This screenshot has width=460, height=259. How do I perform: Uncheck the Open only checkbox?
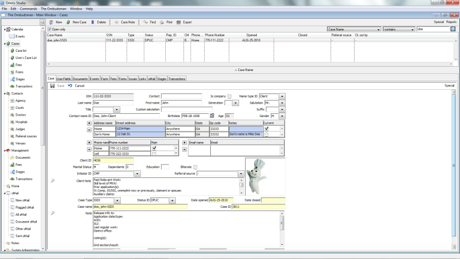(49, 29)
